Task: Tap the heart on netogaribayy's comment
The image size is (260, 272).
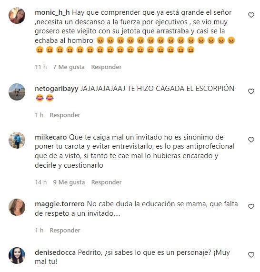Action: 251,91
